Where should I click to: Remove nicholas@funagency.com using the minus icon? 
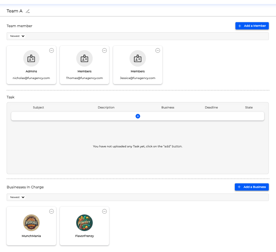pos(52,50)
